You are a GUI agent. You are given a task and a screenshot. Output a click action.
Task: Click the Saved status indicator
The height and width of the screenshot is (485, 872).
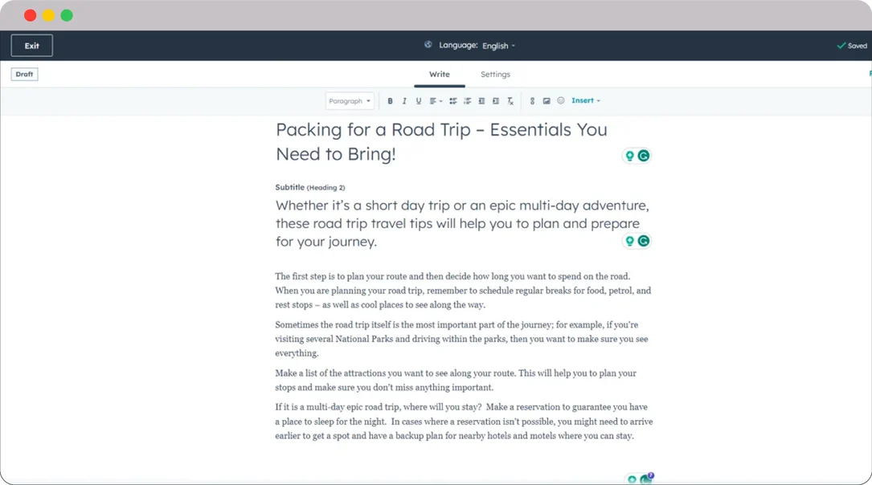852,46
